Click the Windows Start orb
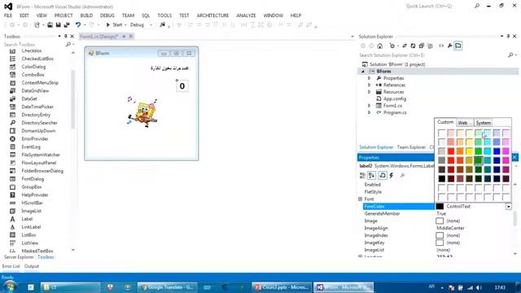The width and height of the screenshot is (521, 293). [x=9, y=287]
